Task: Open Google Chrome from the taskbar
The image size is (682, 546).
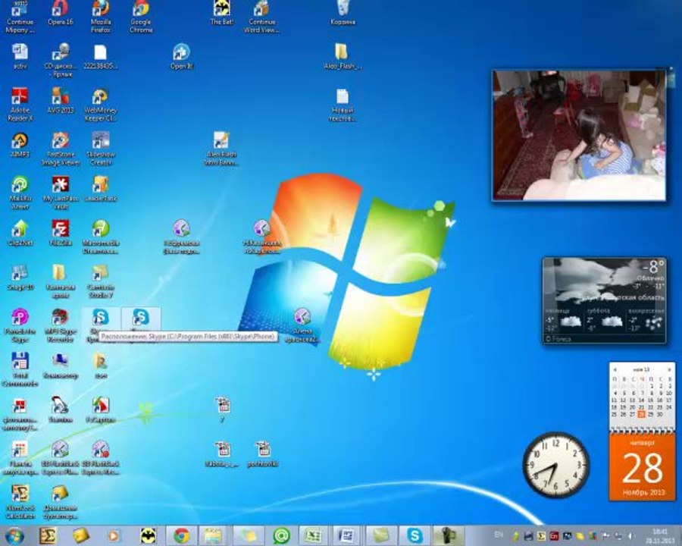Action: pos(181,535)
